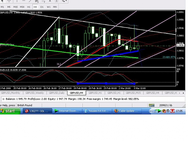Click the 17:05 system clock

pyautogui.click(x=179, y=111)
